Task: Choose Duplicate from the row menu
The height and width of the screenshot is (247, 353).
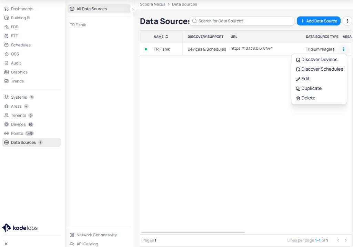Action: pos(319,88)
